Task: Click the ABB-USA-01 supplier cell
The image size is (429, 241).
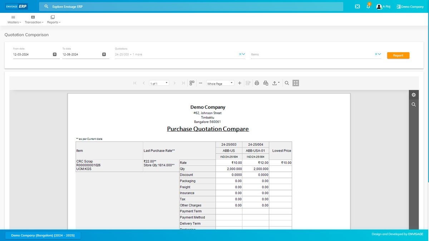Action: pyautogui.click(x=256, y=151)
